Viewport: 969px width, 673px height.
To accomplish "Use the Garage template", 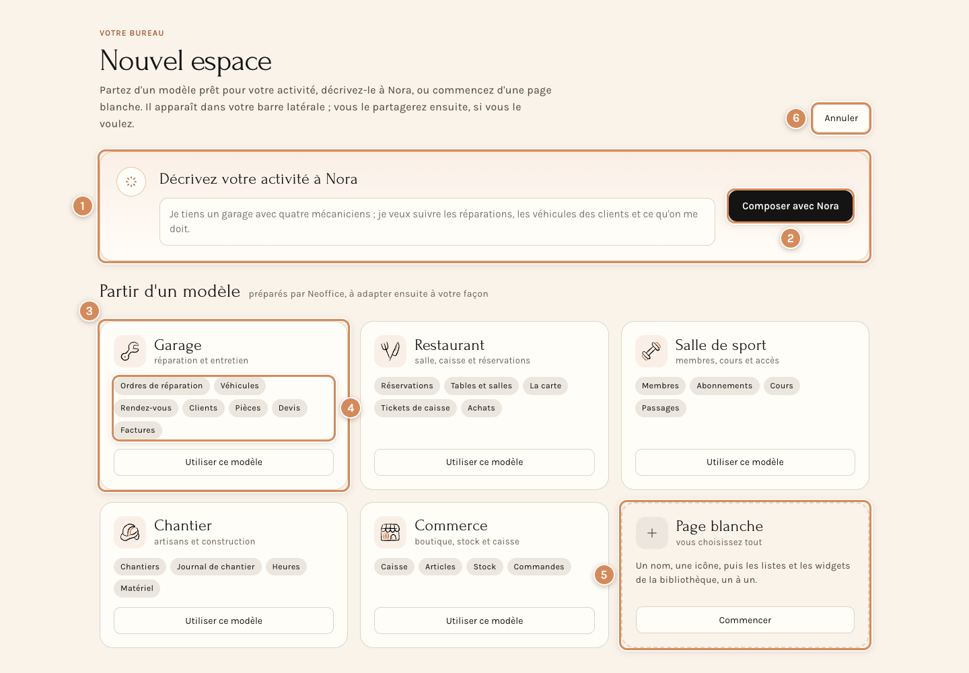I will pos(224,462).
